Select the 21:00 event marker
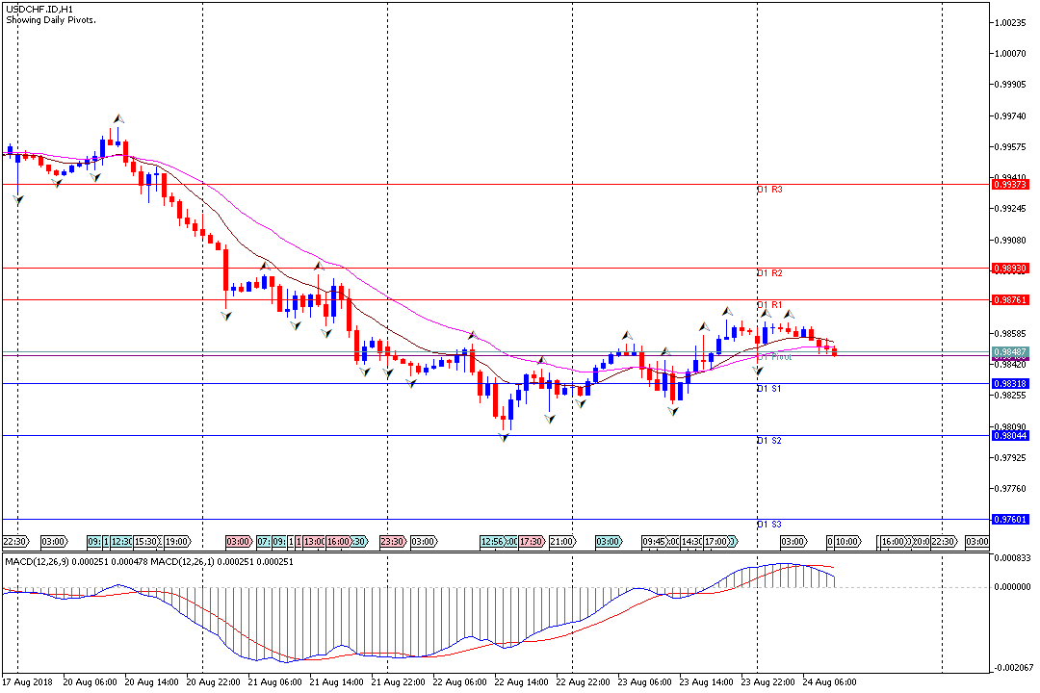This screenshot has height=693, width=1040. (561, 542)
